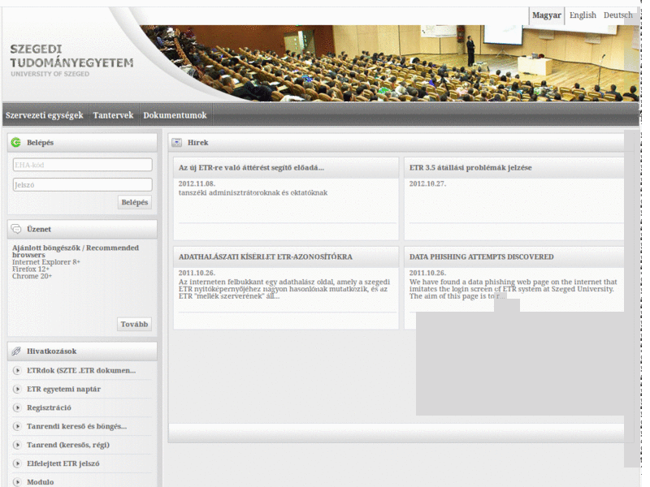Click arrow icon beside Elfelejtett ETR jelszó

[x=17, y=463]
